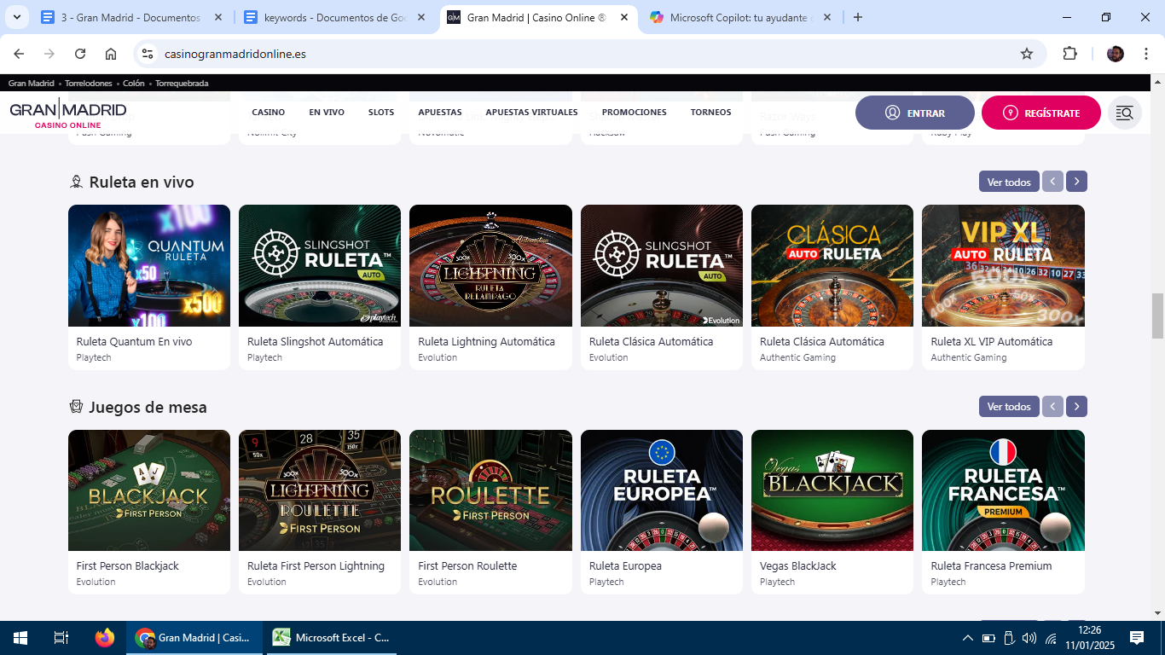Image resolution: width=1165 pixels, height=655 pixels.
Task: Open the search menu icon beside Regístrate
Action: [1124, 113]
